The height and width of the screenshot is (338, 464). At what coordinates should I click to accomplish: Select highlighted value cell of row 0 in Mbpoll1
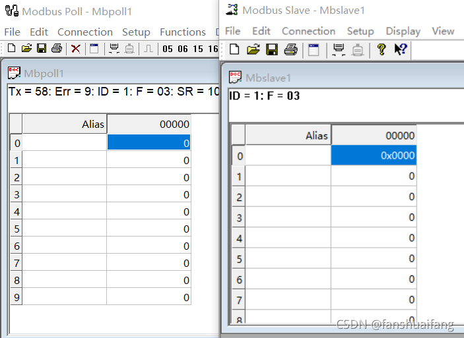coord(149,142)
